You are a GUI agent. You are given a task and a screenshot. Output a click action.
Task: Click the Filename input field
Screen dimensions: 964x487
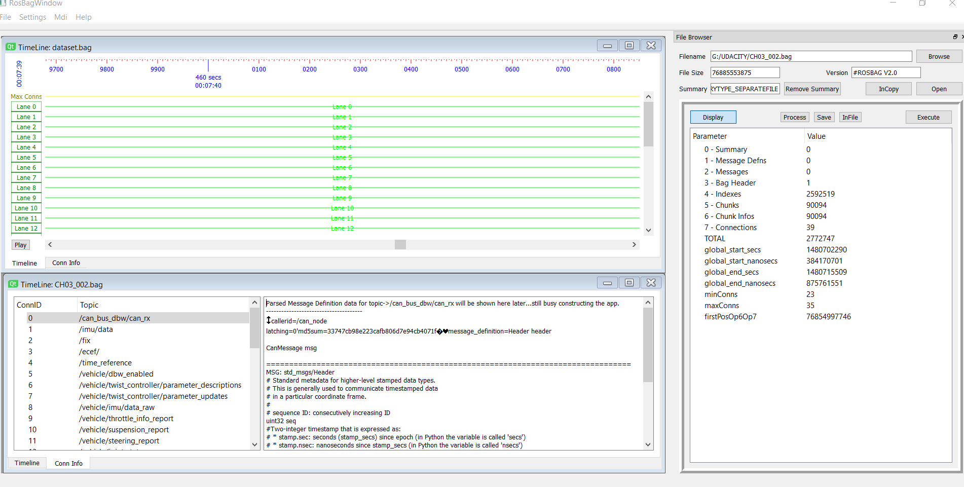point(810,57)
